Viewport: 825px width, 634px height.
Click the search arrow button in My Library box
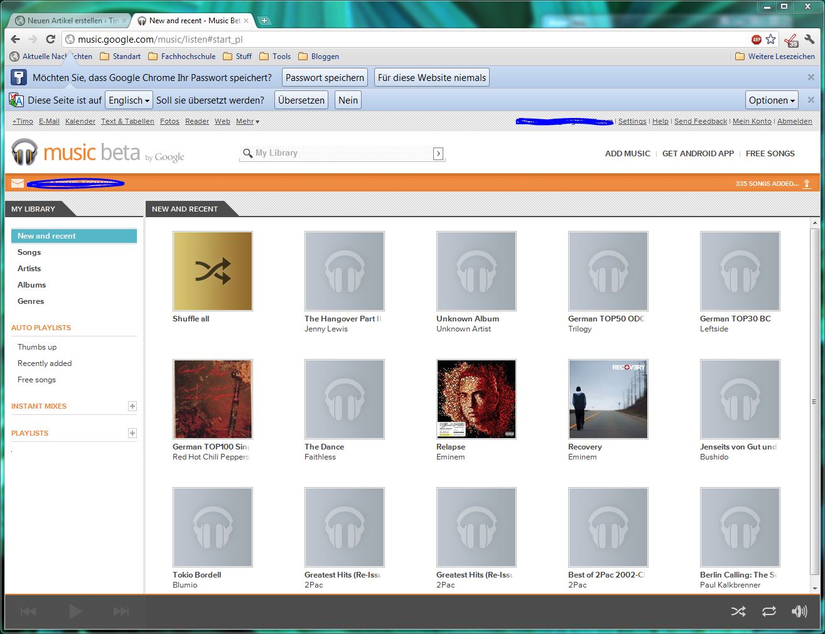coord(438,153)
